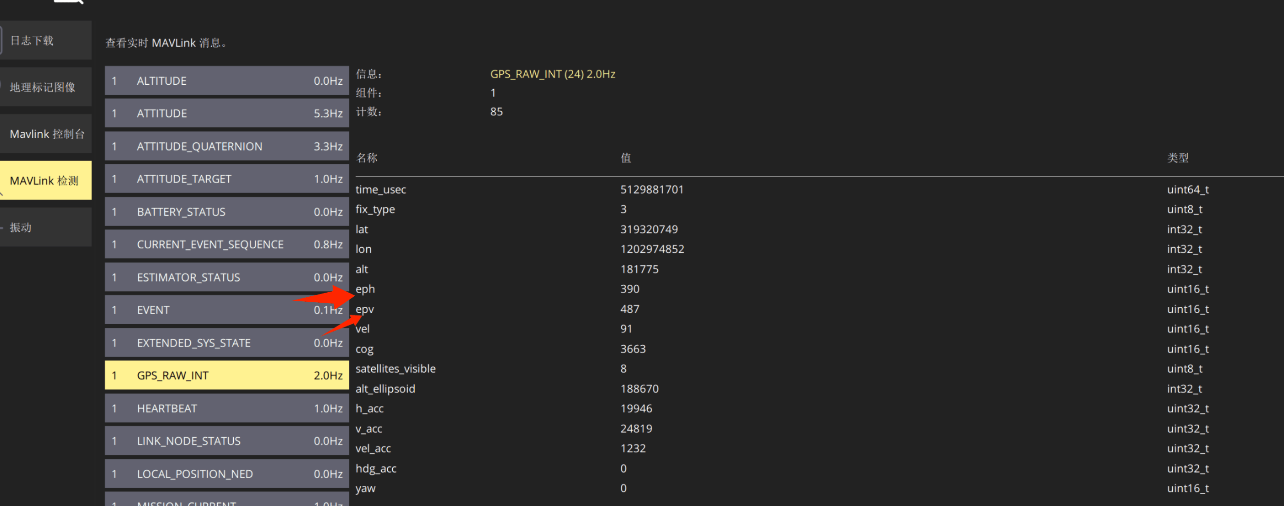Open the Mavlink 控制台 console page
The width and height of the screenshot is (1284, 506).
[x=46, y=134]
